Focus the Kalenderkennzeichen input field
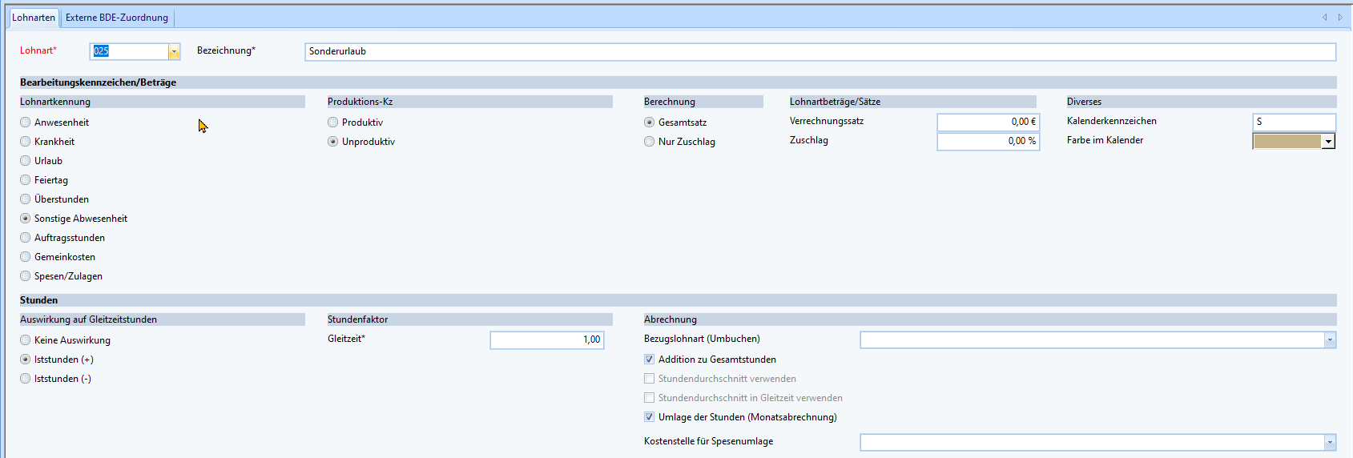 tap(1293, 122)
